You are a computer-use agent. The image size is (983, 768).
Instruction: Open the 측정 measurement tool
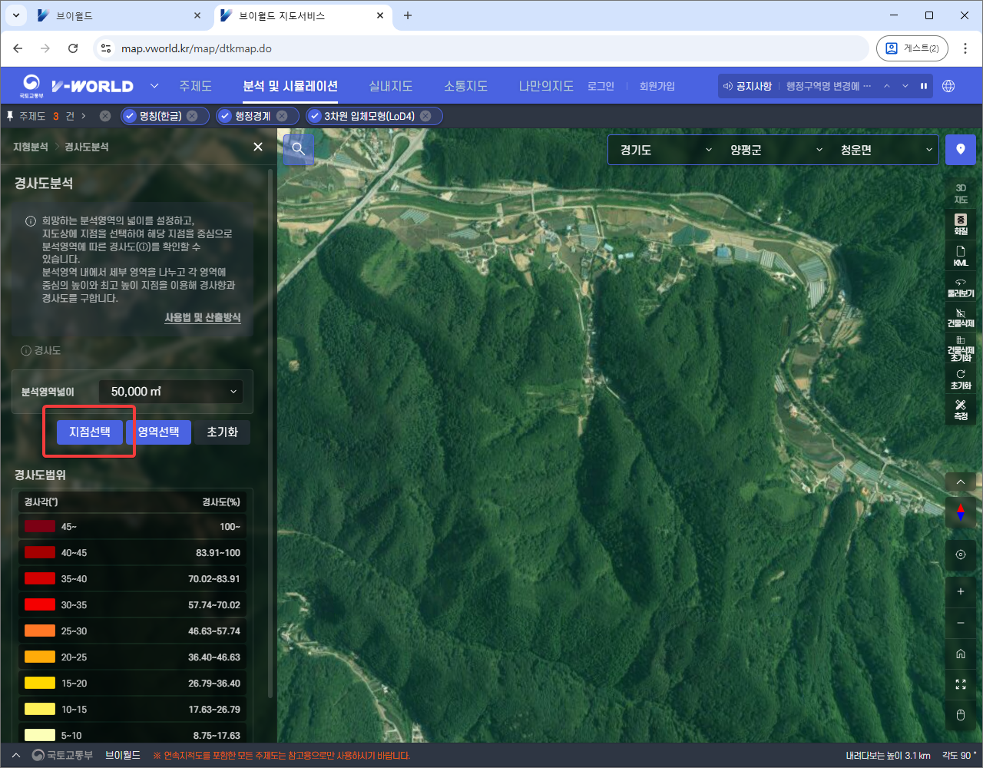pyautogui.click(x=961, y=409)
